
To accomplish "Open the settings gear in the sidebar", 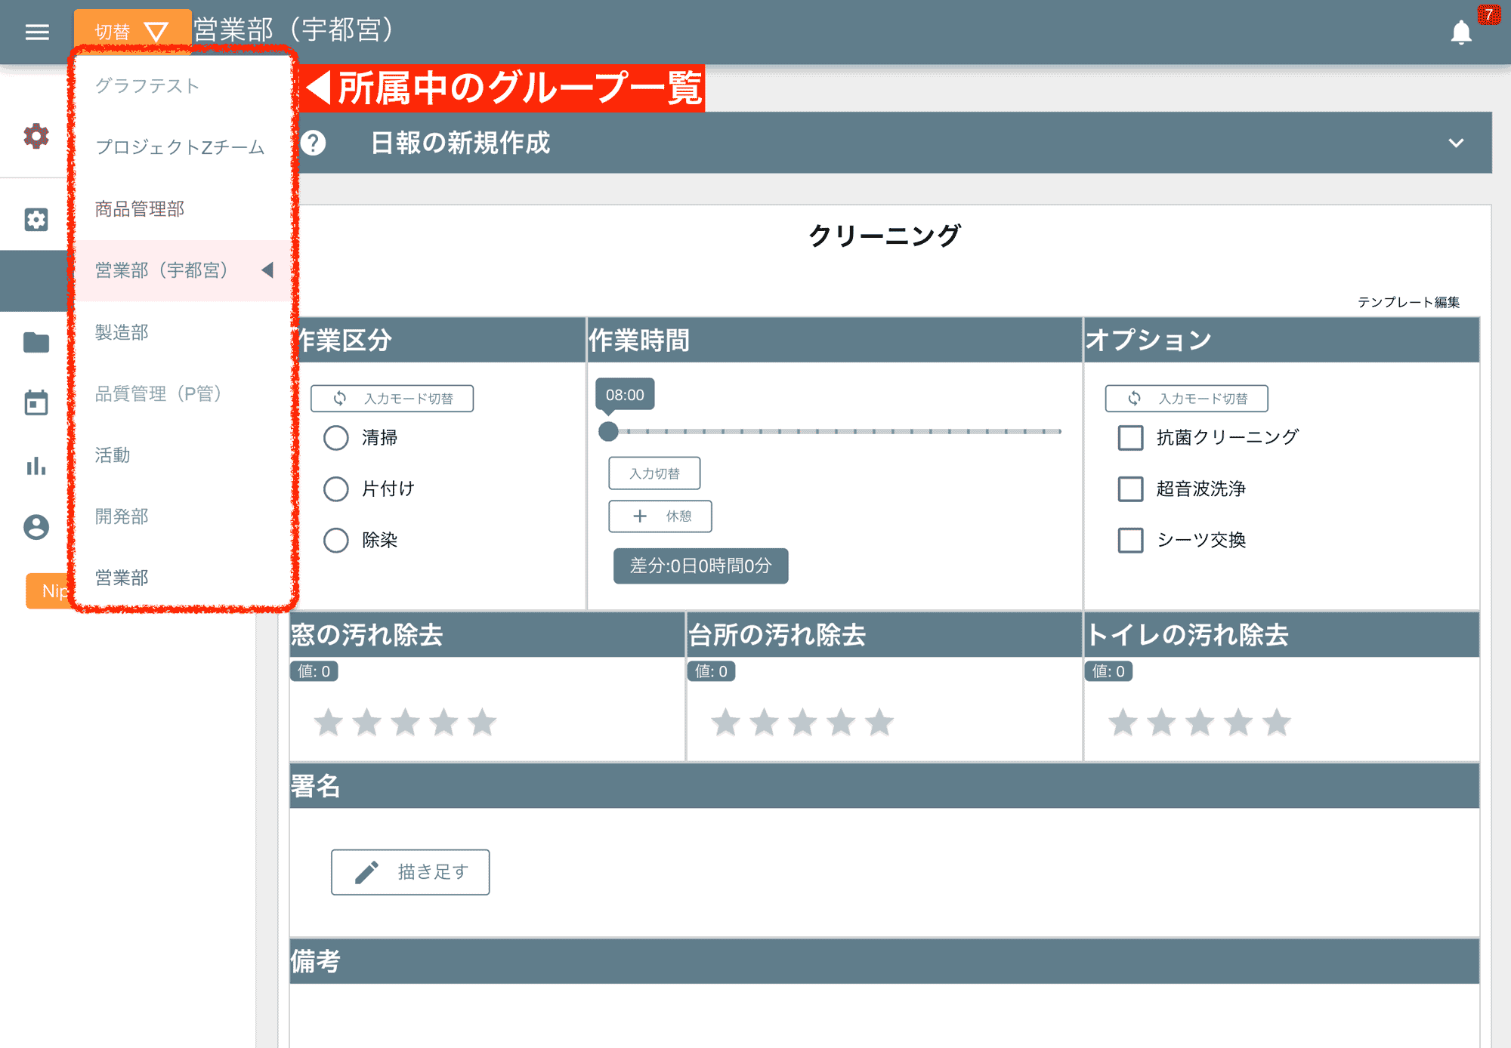I will (x=36, y=137).
